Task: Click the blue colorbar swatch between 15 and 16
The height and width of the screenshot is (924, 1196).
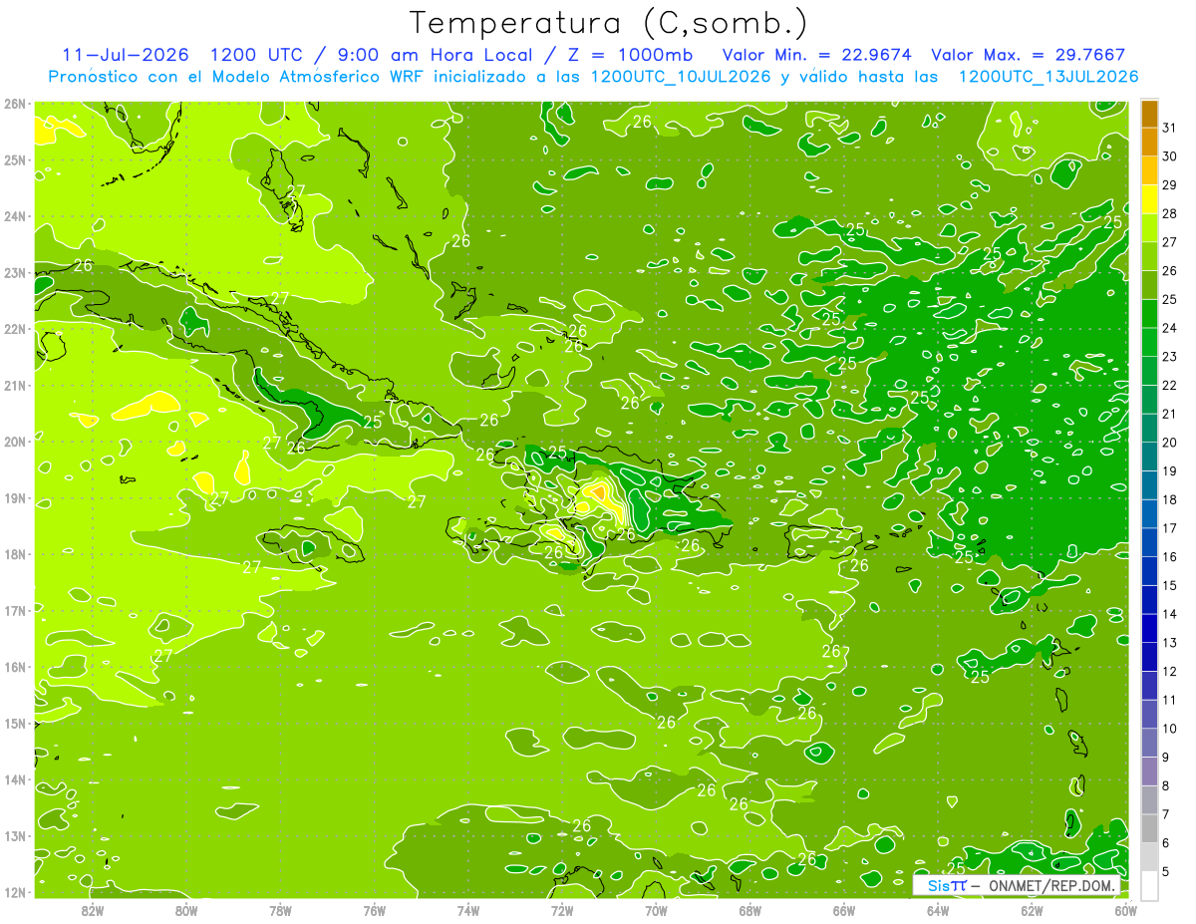Action: 1149,571
